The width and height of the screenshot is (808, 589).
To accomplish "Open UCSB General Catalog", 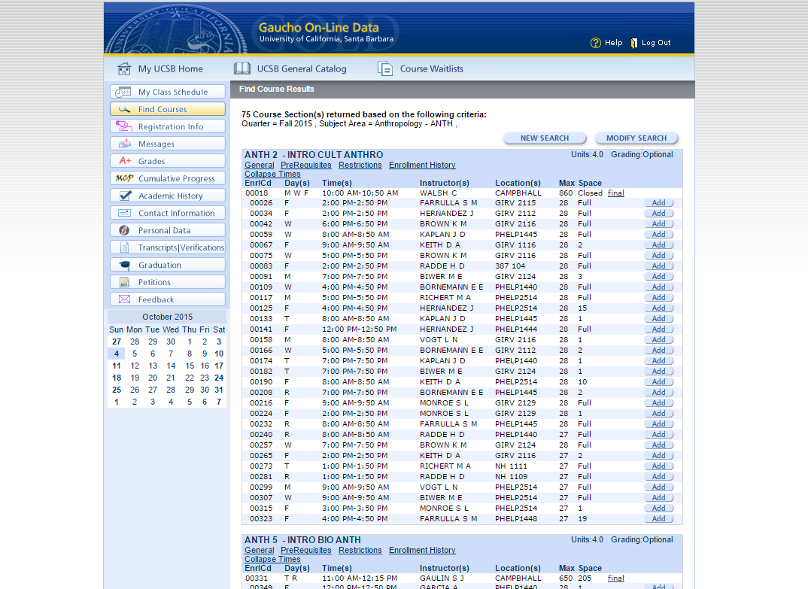I will coord(290,68).
